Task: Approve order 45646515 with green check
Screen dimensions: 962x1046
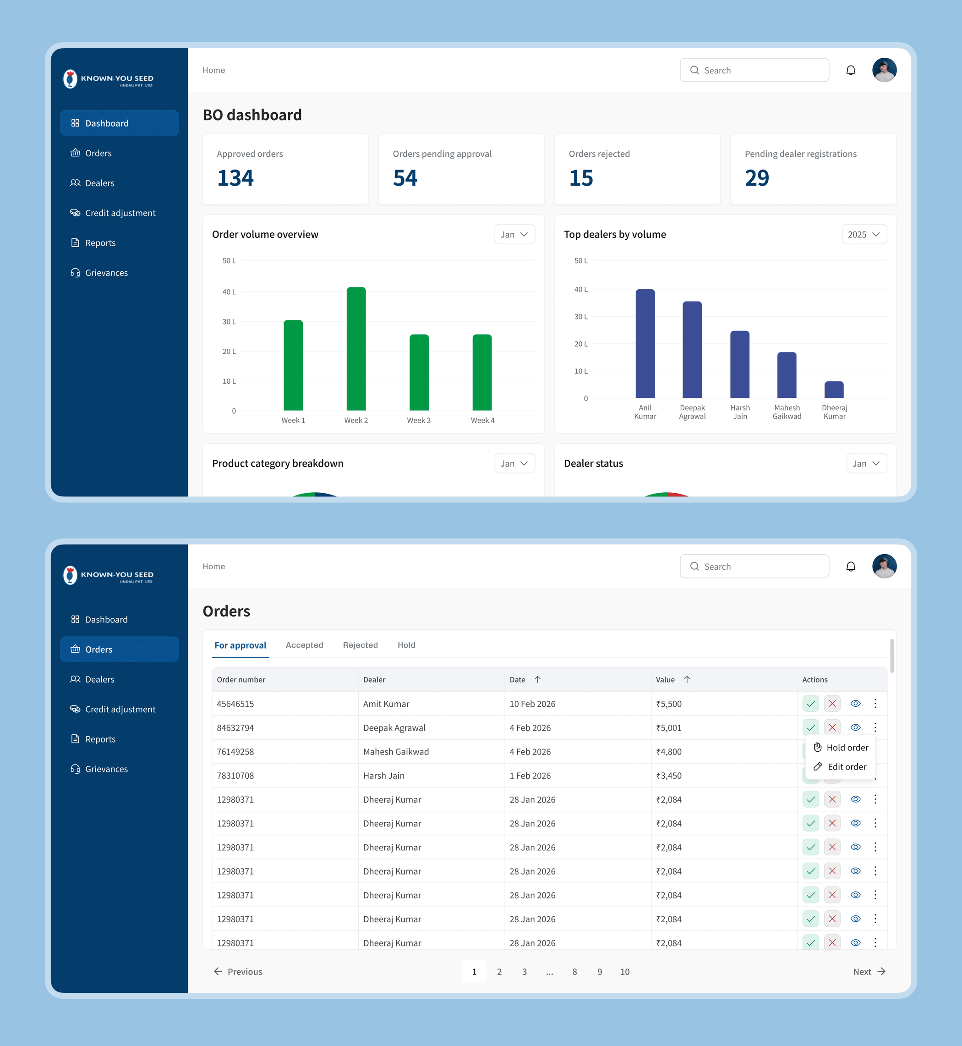Action: [x=810, y=704]
